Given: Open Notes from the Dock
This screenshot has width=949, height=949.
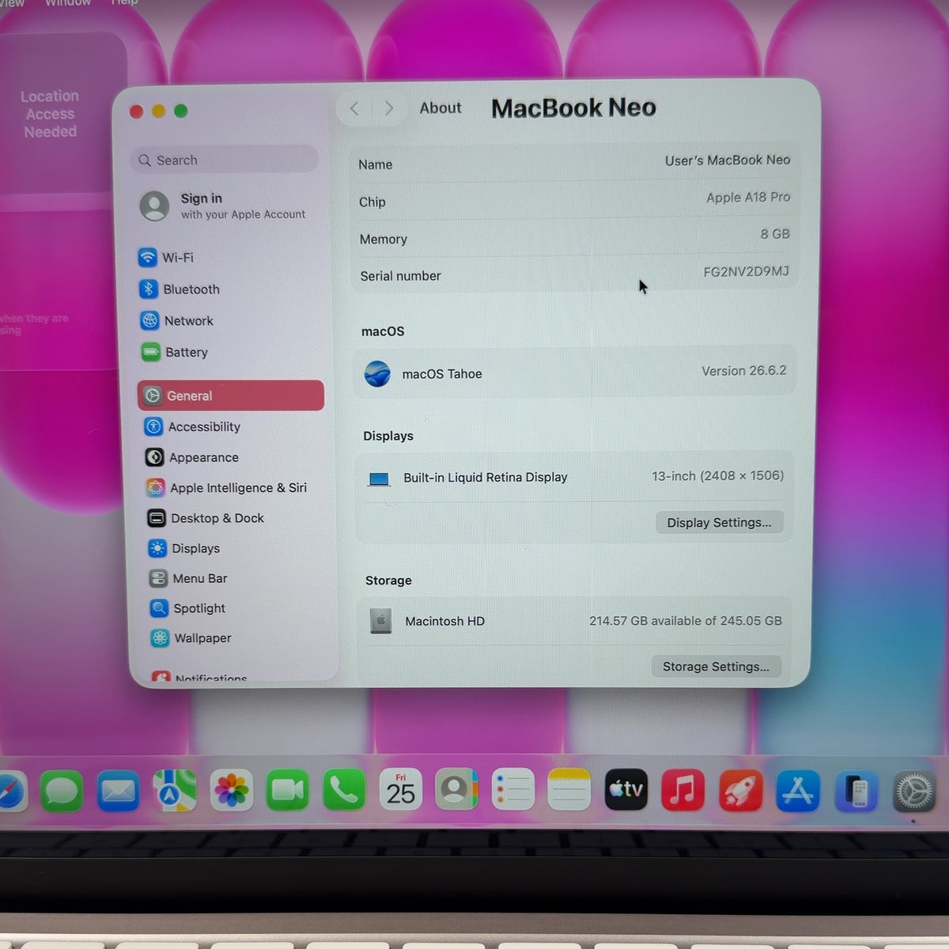Looking at the screenshot, I should (x=569, y=790).
